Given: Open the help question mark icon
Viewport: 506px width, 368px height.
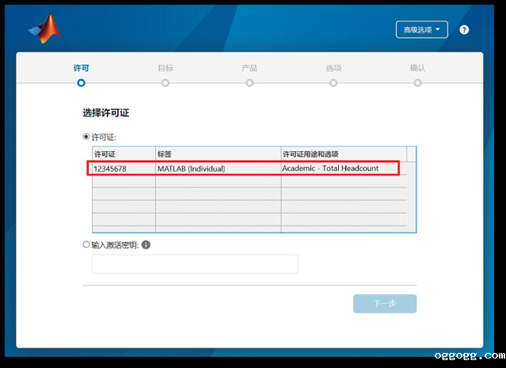Looking at the screenshot, I should point(464,30).
